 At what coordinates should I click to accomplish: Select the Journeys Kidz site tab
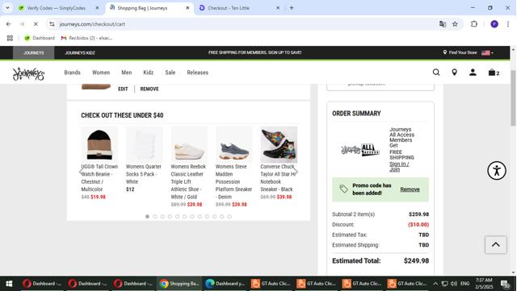(x=80, y=52)
